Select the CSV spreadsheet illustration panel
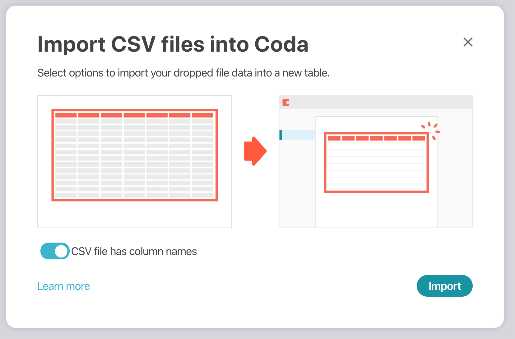Image resolution: width=515 pixels, height=339 pixels. pos(134,215)
